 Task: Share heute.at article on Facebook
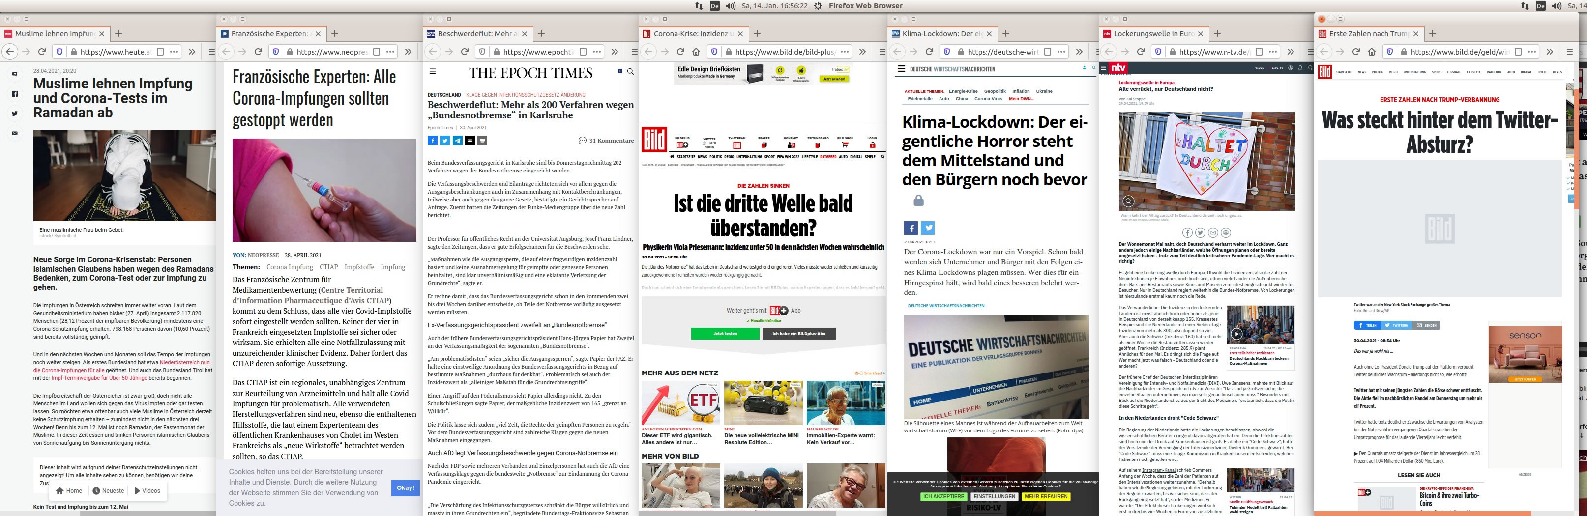tap(15, 93)
